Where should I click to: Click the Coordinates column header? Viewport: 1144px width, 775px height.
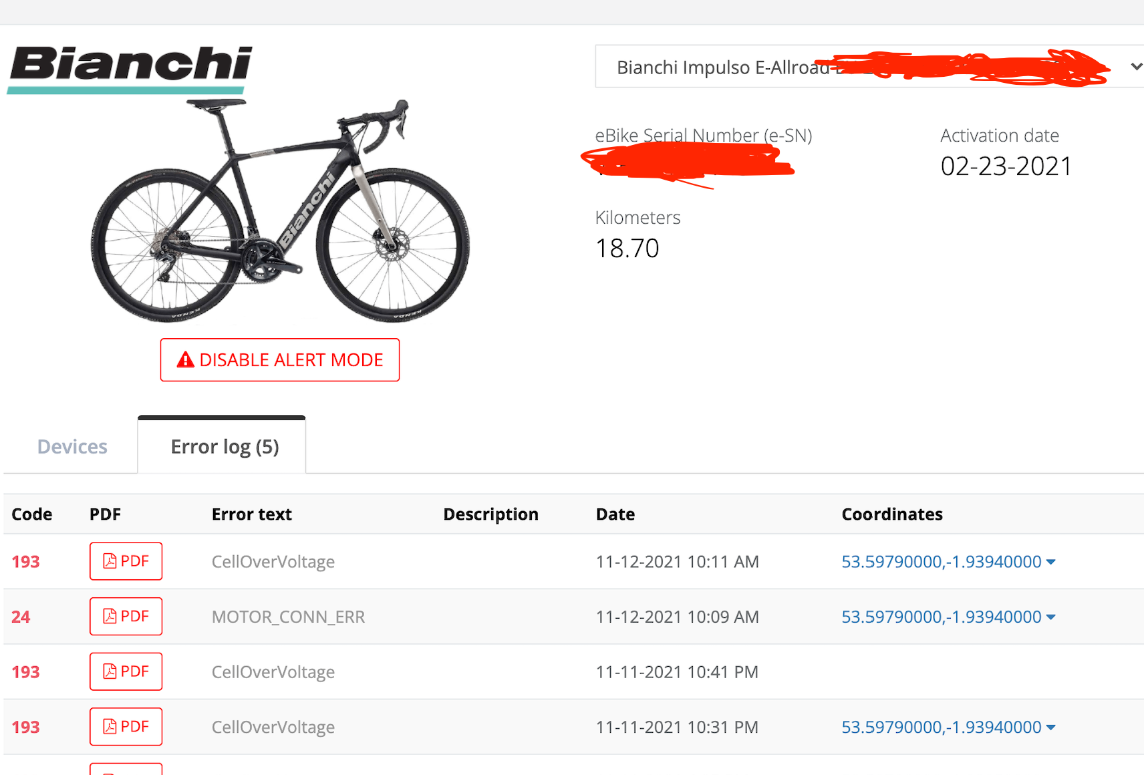pyautogui.click(x=892, y=514)
